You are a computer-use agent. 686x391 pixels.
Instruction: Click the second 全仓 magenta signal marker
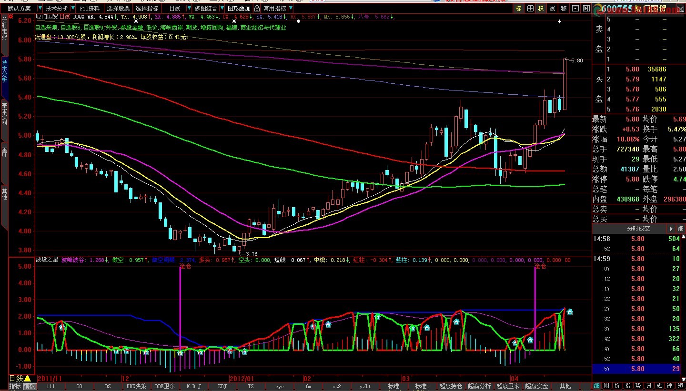point(540,267)
